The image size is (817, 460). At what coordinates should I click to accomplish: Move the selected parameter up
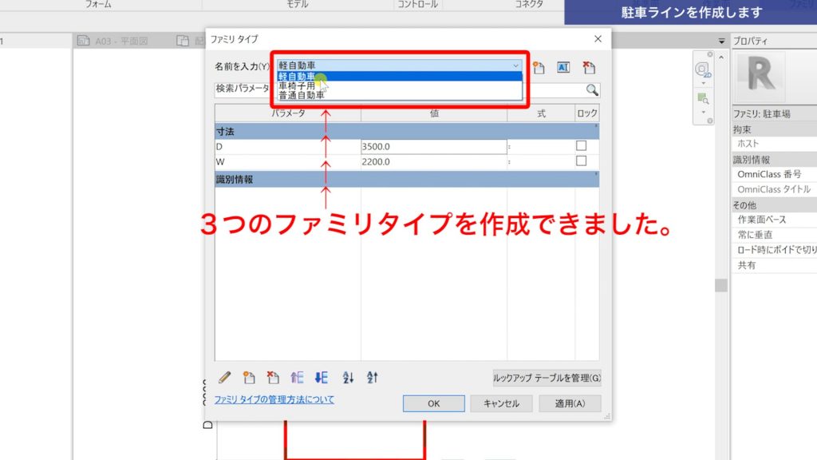(x=298, y=377)
